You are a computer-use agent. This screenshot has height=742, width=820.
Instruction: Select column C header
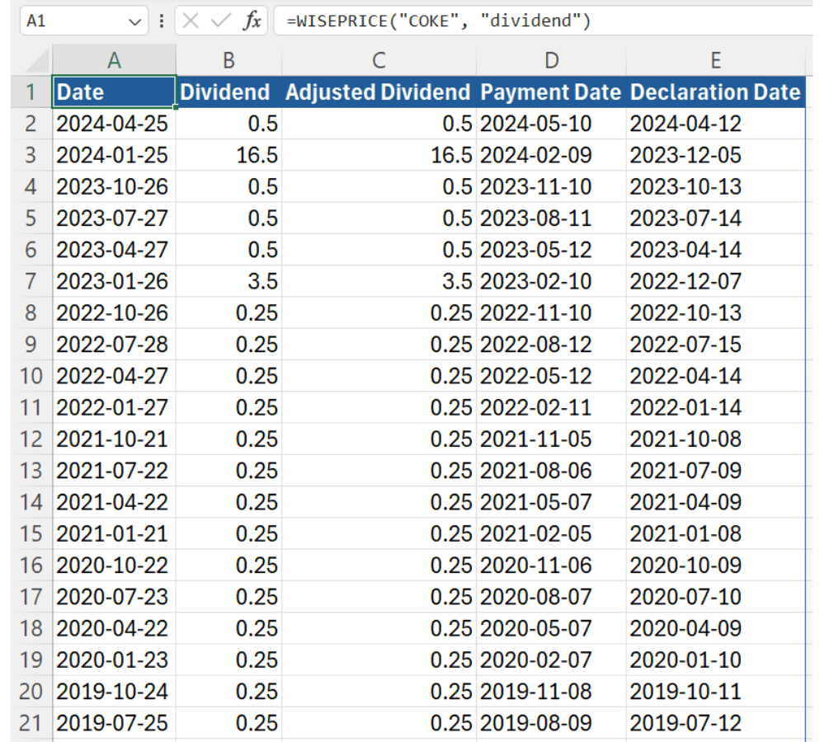click(x=379, y=60)
